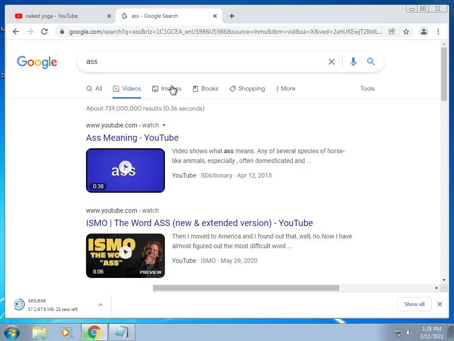The width and height of the screenshot is (454, 341).
Task: Play the ISMO 8:06 video thumbnail
Action: click(x=125, y=256)
